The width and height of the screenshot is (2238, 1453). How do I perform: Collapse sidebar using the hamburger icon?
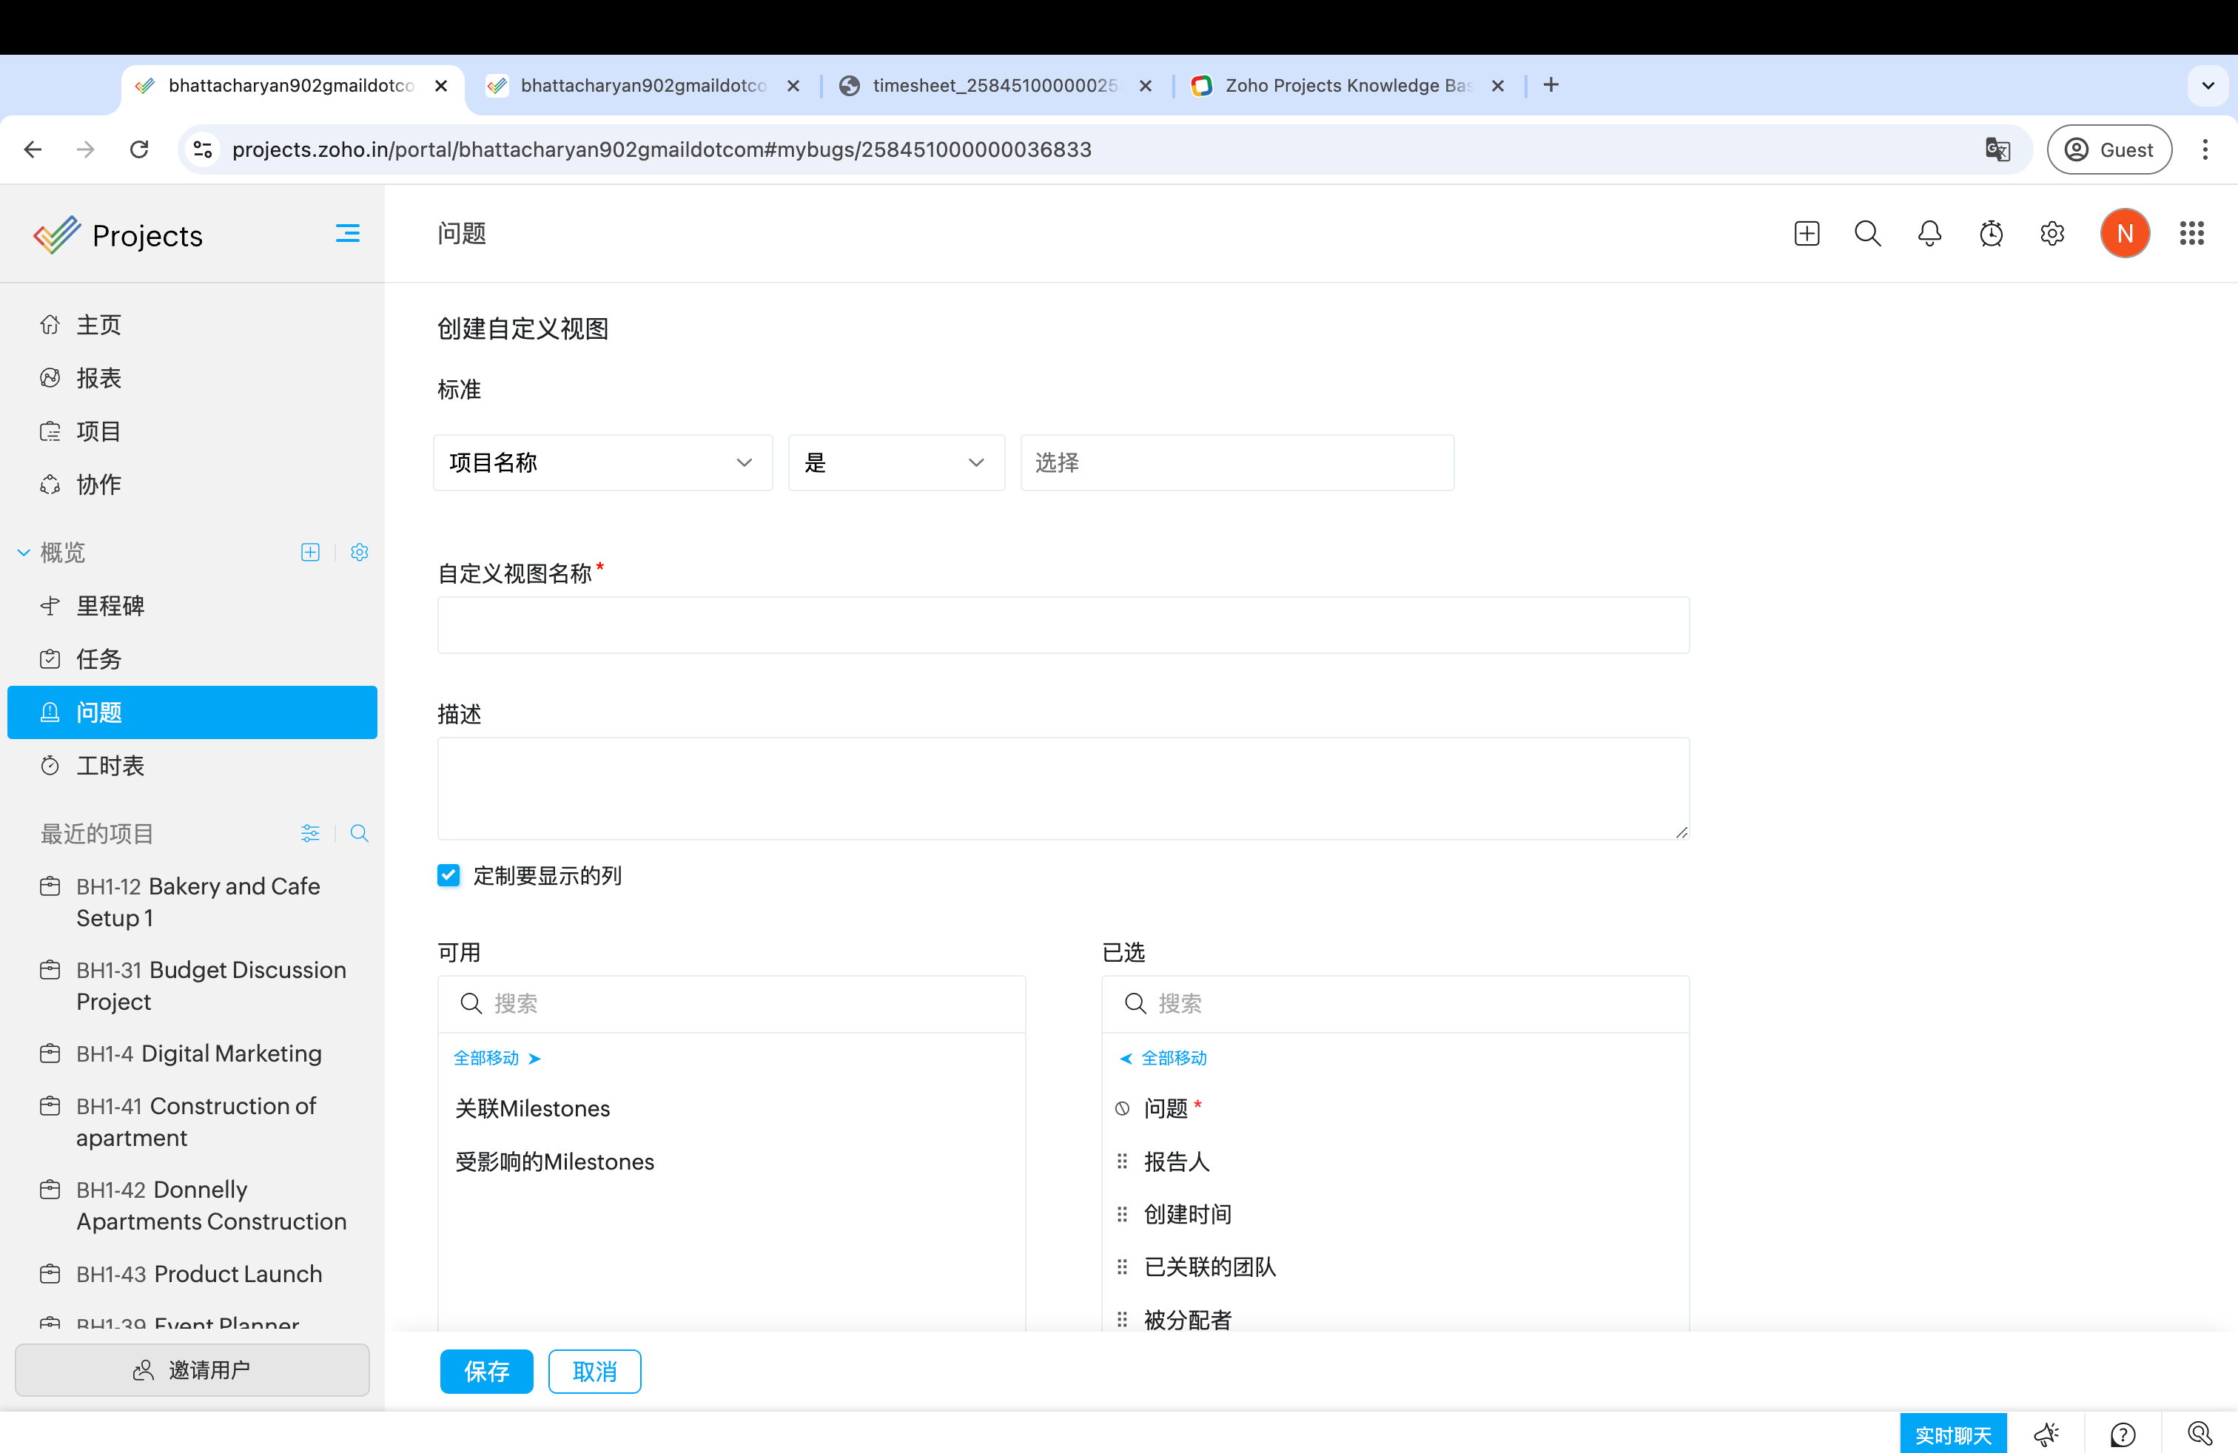click(x=347, y=233)
